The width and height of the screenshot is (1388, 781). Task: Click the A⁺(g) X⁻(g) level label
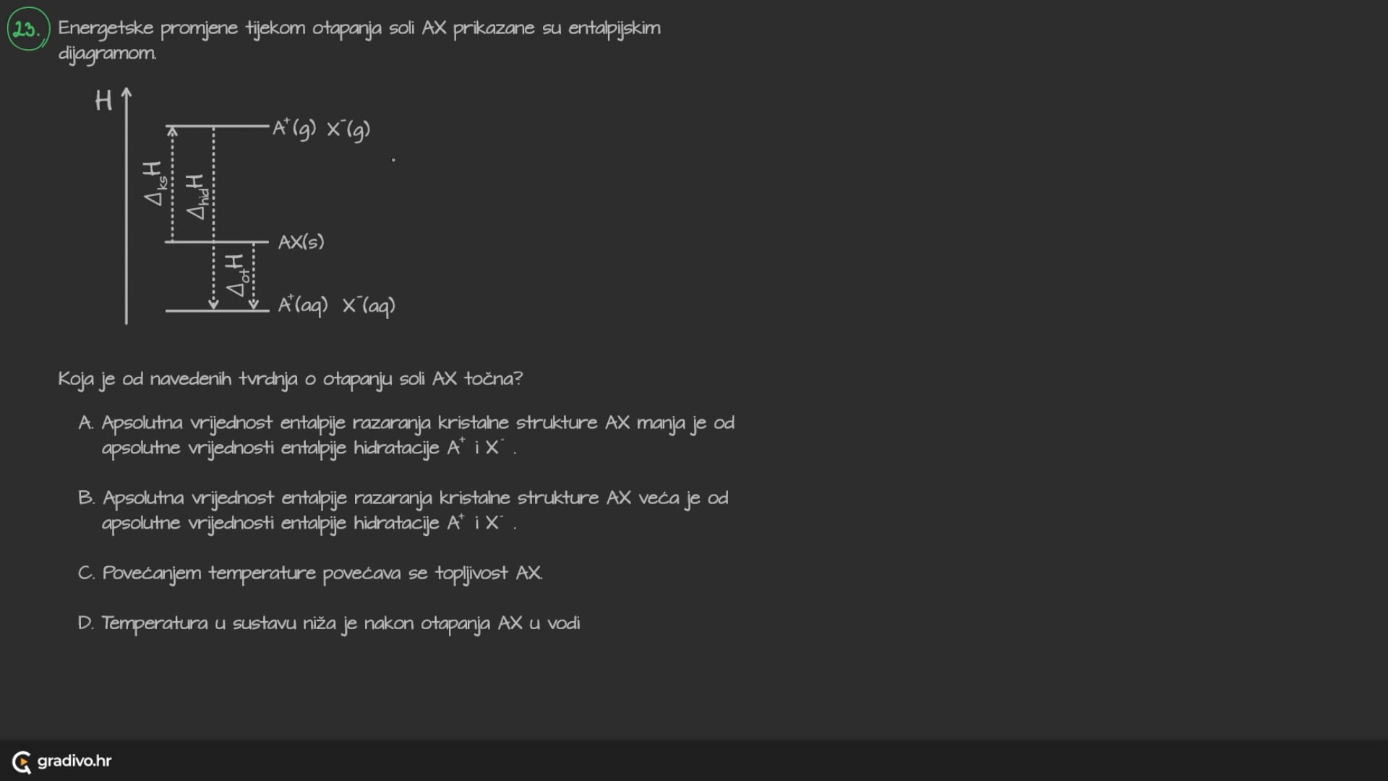321,129
